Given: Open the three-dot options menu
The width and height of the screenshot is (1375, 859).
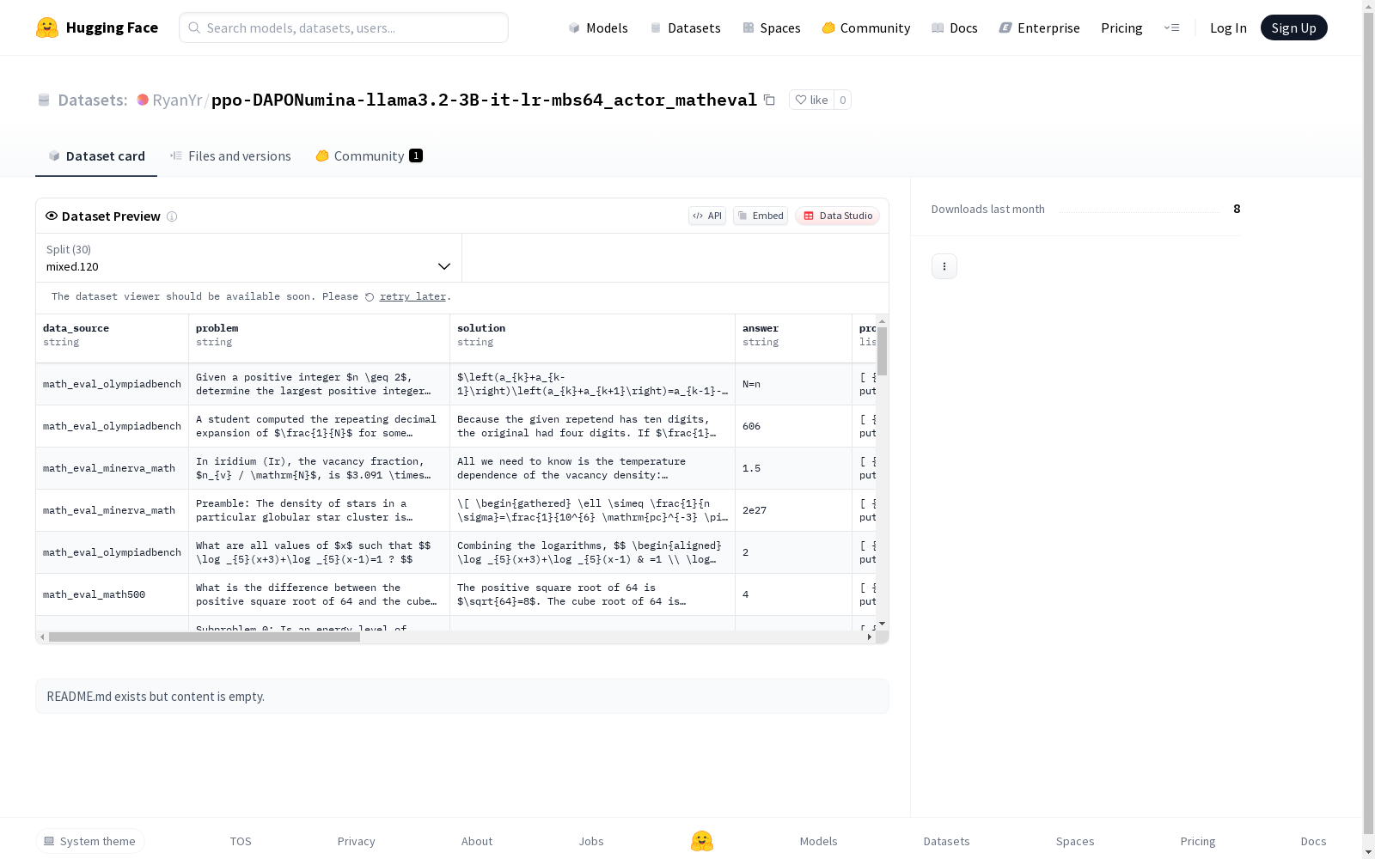Looking at the screenshot, I should point(944,266).
